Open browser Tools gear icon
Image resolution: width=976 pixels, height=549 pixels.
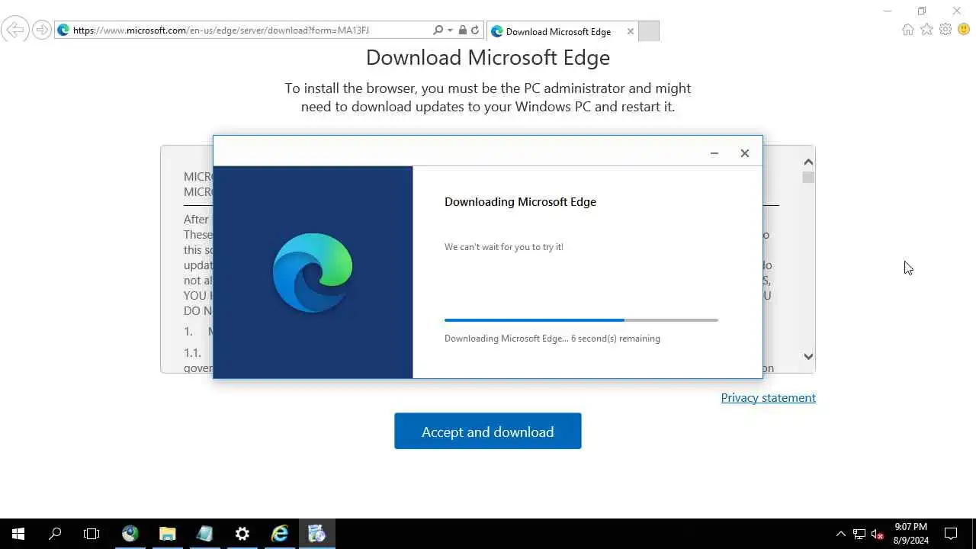945,30
